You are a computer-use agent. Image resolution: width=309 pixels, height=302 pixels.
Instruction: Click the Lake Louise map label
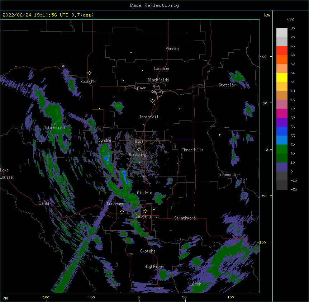[x=6, y=174]
